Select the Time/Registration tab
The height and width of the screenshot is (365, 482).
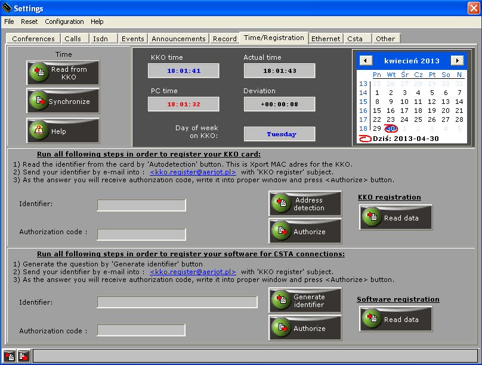point(274,38)
